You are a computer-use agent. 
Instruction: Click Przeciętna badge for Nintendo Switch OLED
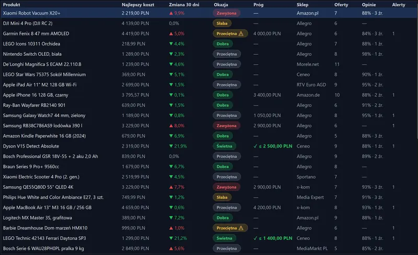coord(227,54)
